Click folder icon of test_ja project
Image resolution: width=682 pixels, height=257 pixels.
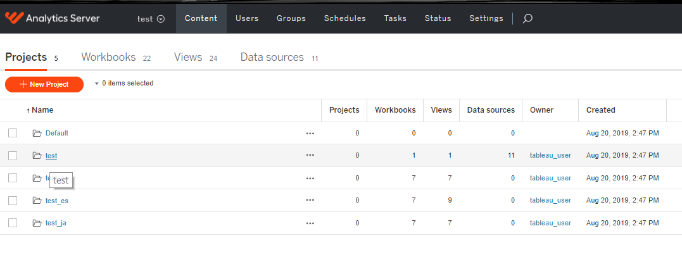tap(37, 223)
